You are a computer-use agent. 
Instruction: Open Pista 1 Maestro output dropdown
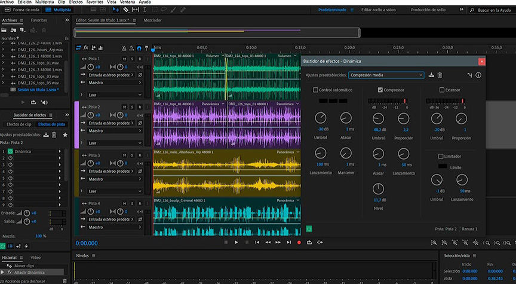coord(113,83)
